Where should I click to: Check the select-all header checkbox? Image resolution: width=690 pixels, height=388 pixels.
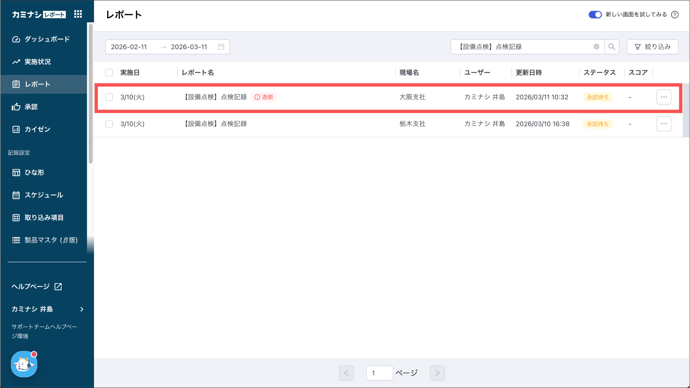tap(109, 72)
